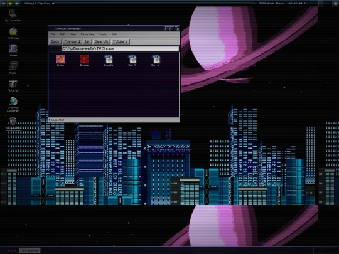Open the File menu
The width and height of the screenshot is (339, 254).
53,34
